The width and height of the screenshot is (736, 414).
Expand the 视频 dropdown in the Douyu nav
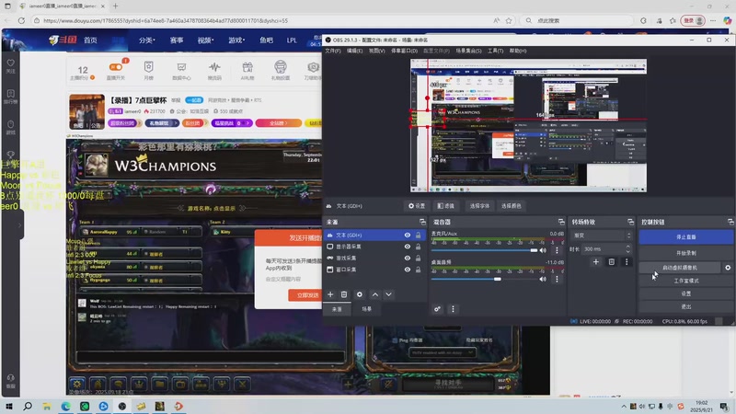click(205, 40)
